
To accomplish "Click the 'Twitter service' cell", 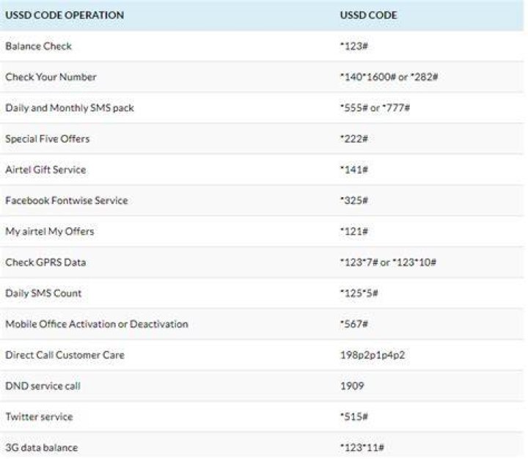I will click(39, 417).
